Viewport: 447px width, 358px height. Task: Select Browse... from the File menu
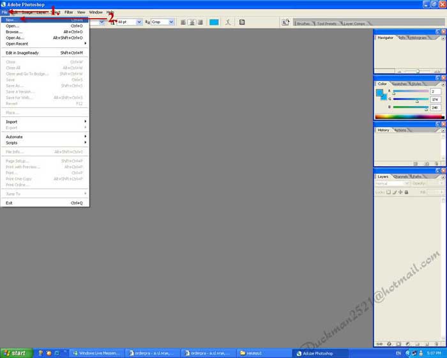pyautogui.click(x=45, y=32)
